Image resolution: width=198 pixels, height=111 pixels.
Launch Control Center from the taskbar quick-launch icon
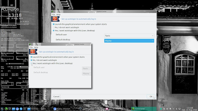(x=6, y=109)
